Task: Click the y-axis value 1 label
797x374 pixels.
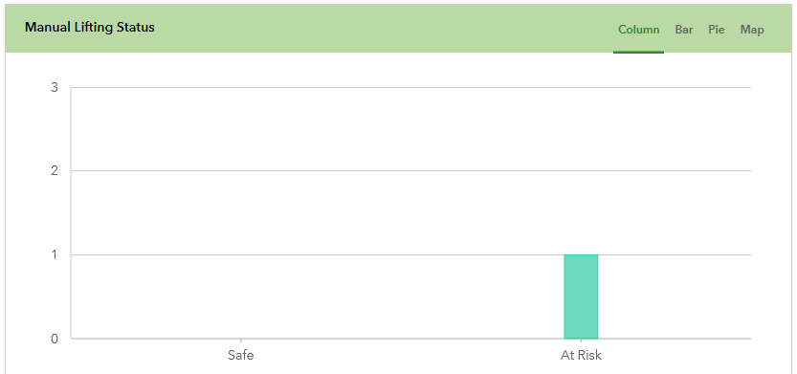Action: point(55,254)
